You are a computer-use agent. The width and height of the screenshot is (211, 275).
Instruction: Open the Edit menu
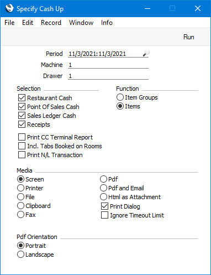28,23
